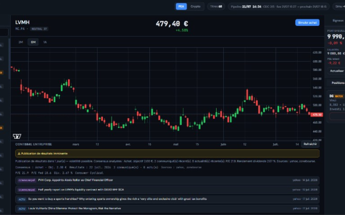
Task: Click the 440.00 price axis label
Action: tap(317, 131)
